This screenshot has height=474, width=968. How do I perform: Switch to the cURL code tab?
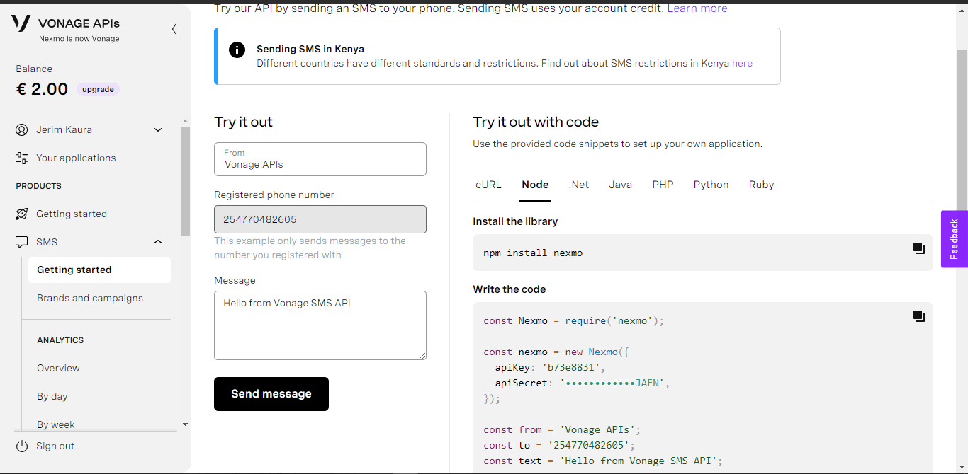pos(488,185)
